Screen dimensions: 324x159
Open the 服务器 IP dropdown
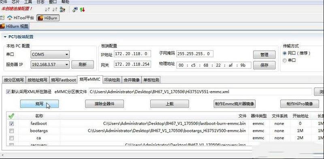(x=50, y=64)
